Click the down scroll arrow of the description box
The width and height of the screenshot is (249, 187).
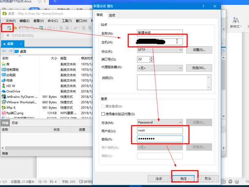[x=209, y=88]
